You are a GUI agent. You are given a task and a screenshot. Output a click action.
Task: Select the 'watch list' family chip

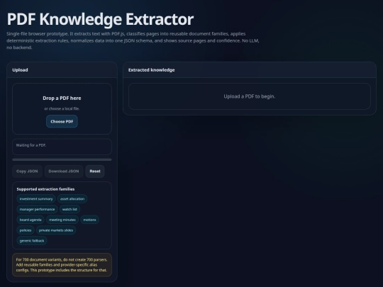(x=70, y=209)
